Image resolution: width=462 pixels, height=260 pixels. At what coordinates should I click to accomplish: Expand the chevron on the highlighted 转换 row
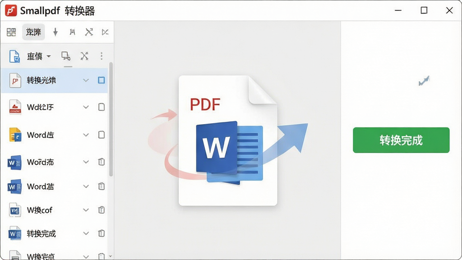click(86, 80)
